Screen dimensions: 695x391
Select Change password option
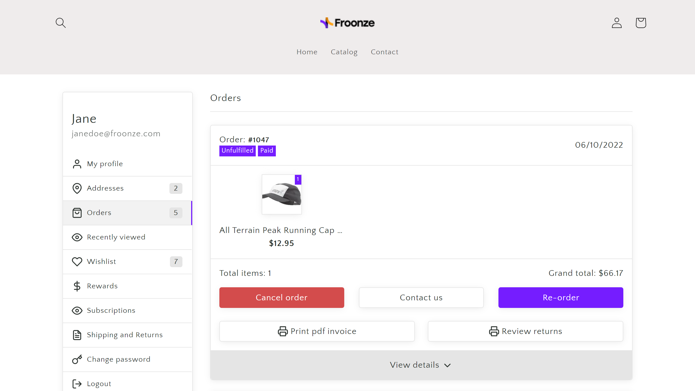[127, 360]
